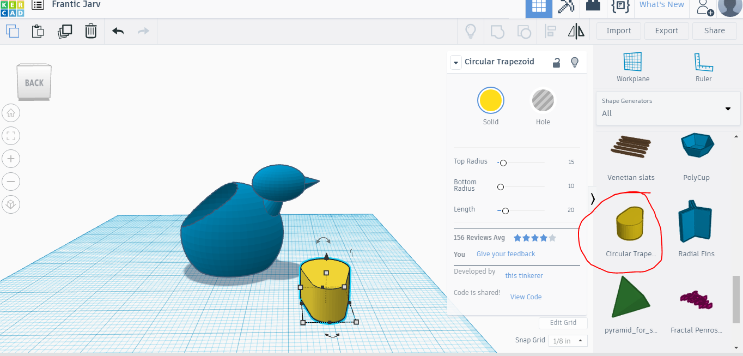Open What's New link
Image resolution: width=743 pixels, height=356 pixels.
662,5
